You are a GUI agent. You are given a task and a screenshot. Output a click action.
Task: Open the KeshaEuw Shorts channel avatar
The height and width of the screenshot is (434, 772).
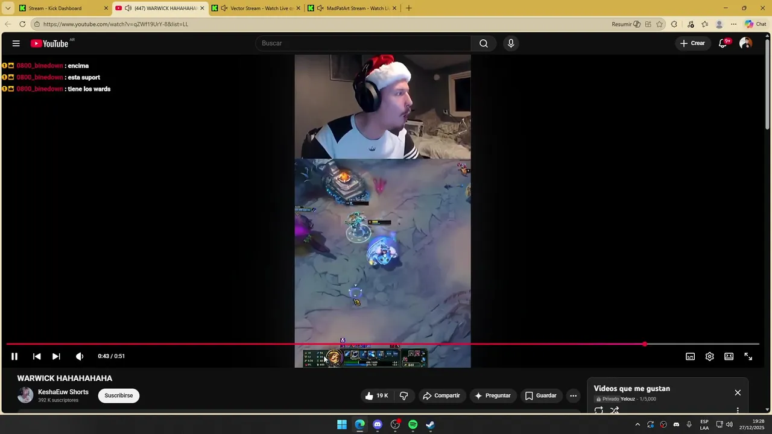25,395
